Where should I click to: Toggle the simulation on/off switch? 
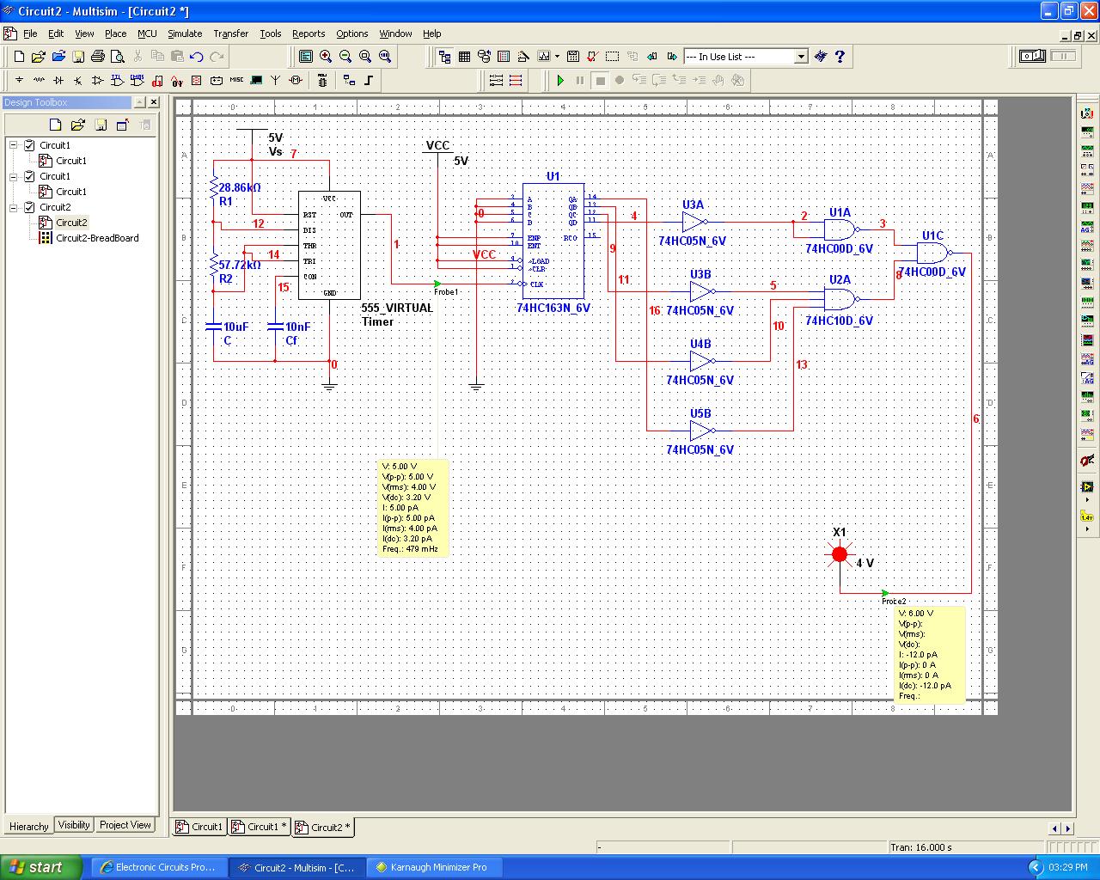(1032, 57)
